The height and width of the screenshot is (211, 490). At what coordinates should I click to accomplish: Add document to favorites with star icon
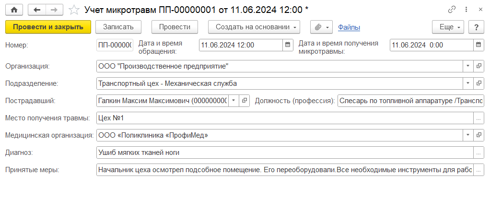pos(74,9)
